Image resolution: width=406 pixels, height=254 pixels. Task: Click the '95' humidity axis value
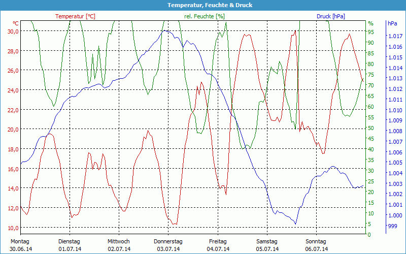[371, 32]
